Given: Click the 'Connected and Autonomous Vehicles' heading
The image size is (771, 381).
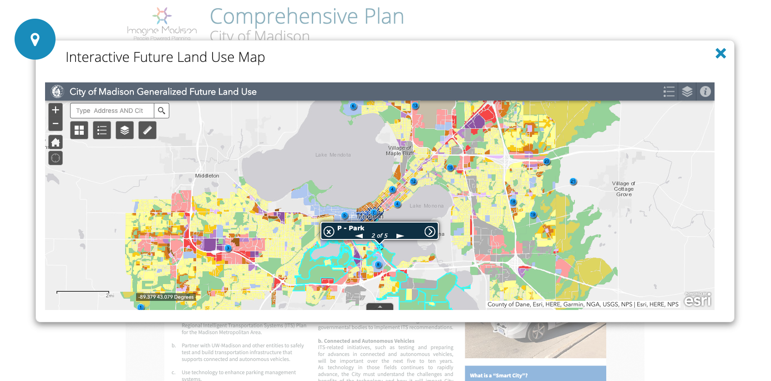Looking at the screenshot, I should 366,341.
